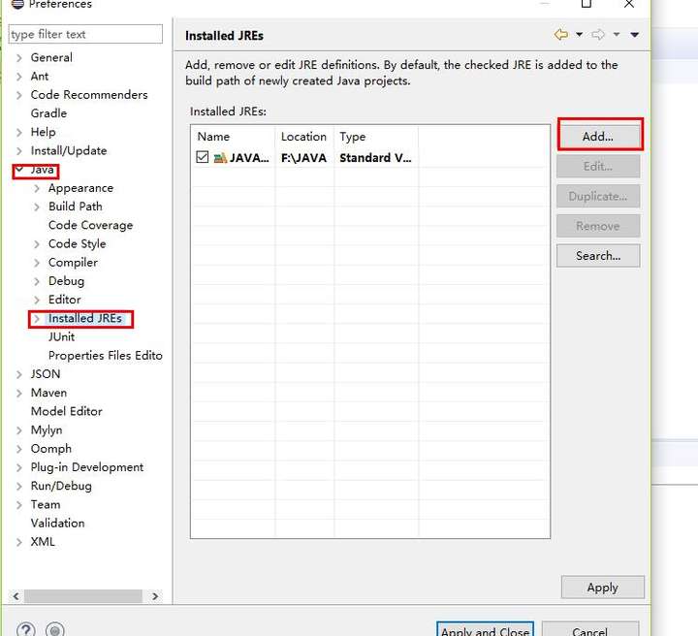The width and height of the screenshot is (698, 636).
Task: Open the forward history dropdown arrow
Action: (617, 34)
